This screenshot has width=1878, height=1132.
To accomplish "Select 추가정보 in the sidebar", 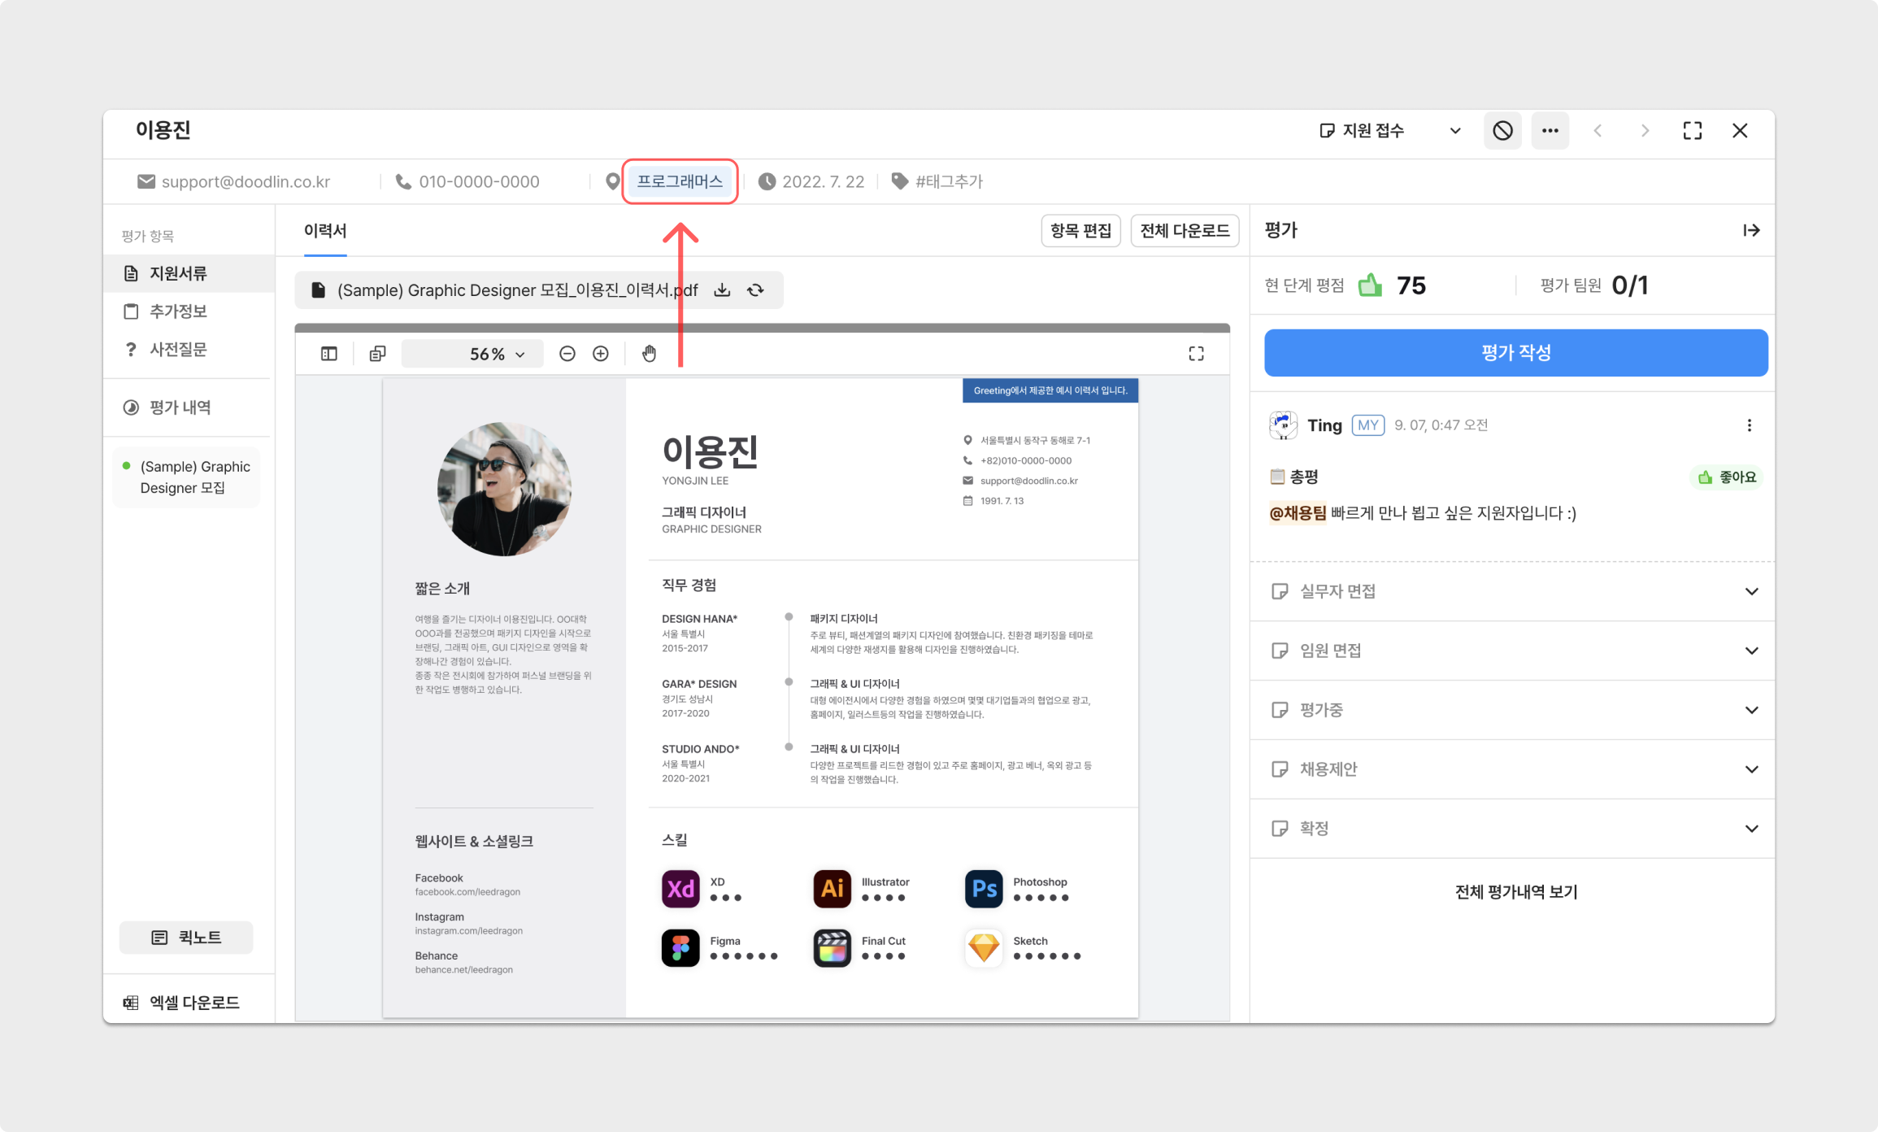I will 178,311.
